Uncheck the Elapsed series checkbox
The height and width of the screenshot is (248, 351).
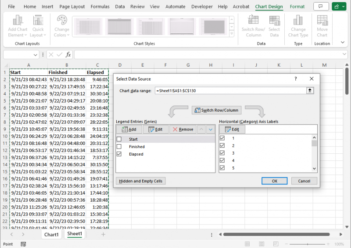(119, 154)
